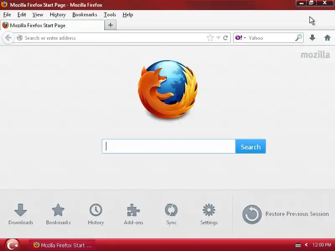Open the View menu
This screenshot has width=335, height=251.
[38, 15]
